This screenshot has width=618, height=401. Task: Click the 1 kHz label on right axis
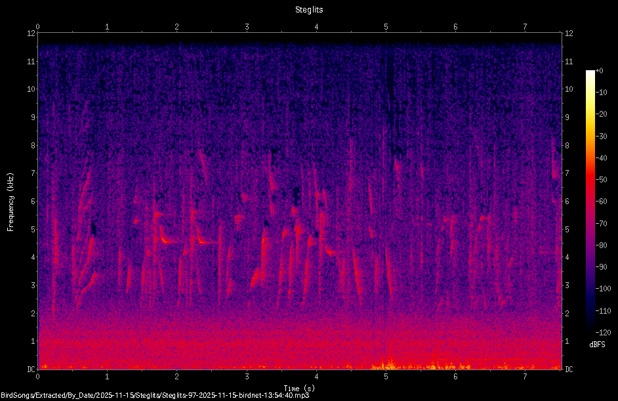point(567,341)
